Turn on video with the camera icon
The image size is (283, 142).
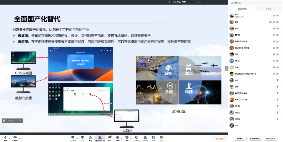tap(15, 138)
